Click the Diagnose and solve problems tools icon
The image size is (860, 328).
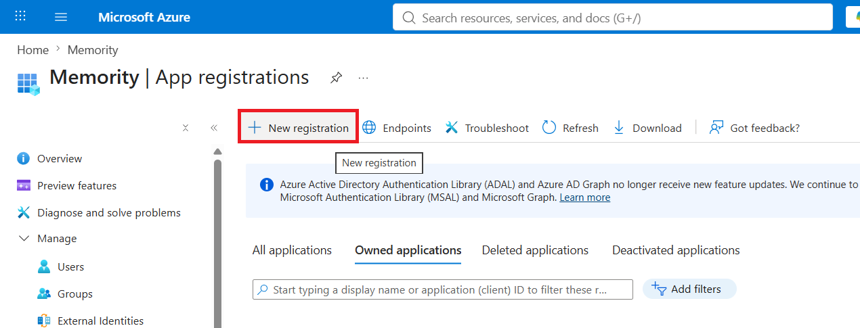tap(24, 212)
